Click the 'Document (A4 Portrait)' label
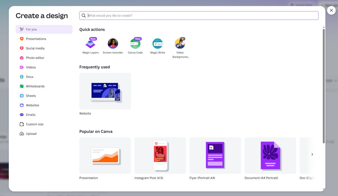This screenshot has height=196, width=338. coord(261,178)
